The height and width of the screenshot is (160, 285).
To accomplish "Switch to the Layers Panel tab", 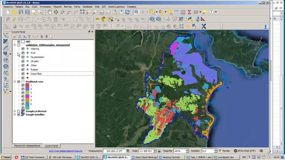I will pos(52,146).
